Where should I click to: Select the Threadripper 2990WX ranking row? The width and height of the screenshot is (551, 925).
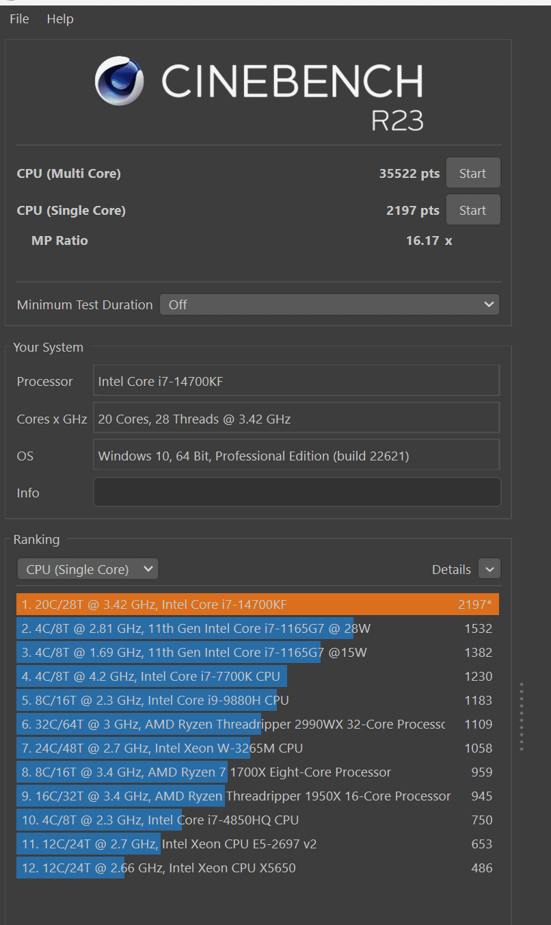257,725
